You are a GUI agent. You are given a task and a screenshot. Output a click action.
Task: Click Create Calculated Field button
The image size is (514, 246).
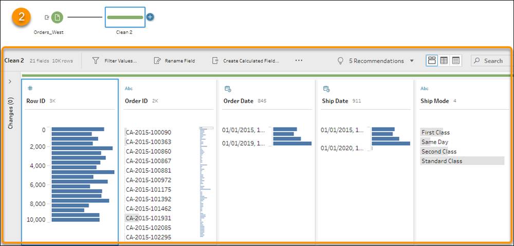click(x=246, y=61)
